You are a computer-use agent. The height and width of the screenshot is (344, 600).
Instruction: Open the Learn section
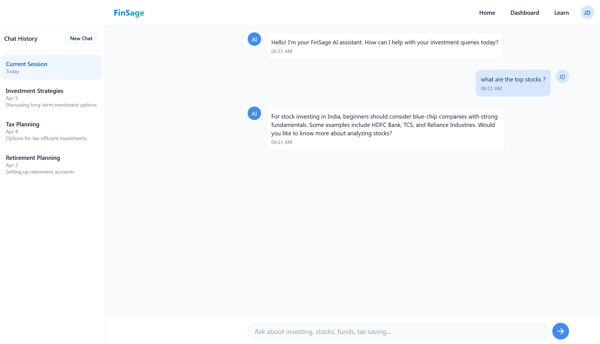(561, 13)
